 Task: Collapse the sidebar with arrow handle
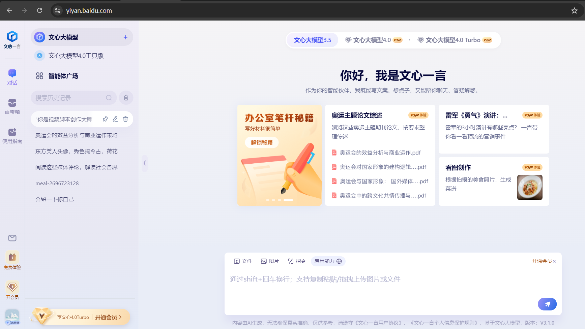click(x=145, y=163)
